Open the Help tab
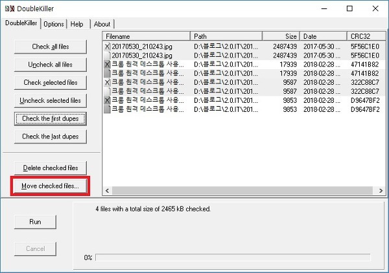This screenshot has height=273, width=389. 77,24
